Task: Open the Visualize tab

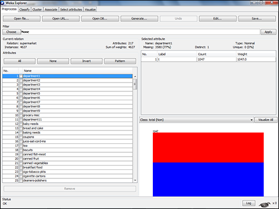Action: pyautogui.click(x=90, y=9)
